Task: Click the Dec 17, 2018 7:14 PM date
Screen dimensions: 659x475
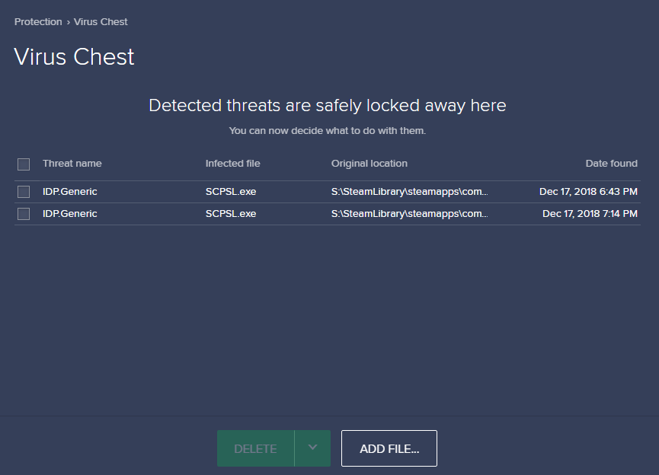Action: pos(590,214)
